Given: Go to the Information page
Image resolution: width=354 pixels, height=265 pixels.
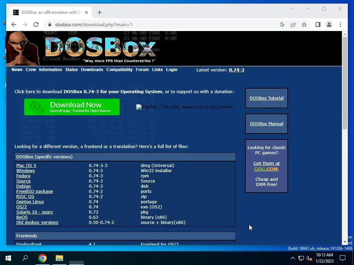Looking at the screenshot, I should click(50, 70).
